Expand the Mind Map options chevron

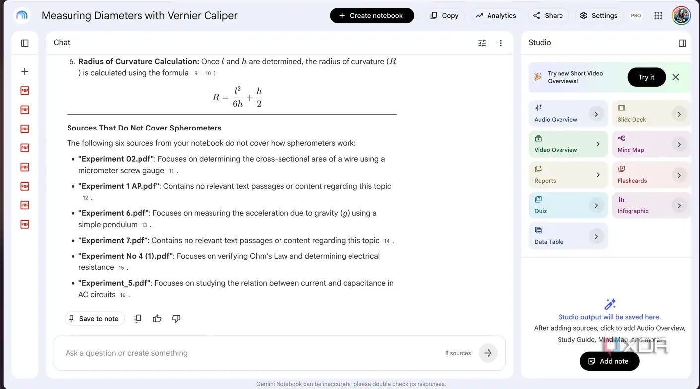point(679,144)
